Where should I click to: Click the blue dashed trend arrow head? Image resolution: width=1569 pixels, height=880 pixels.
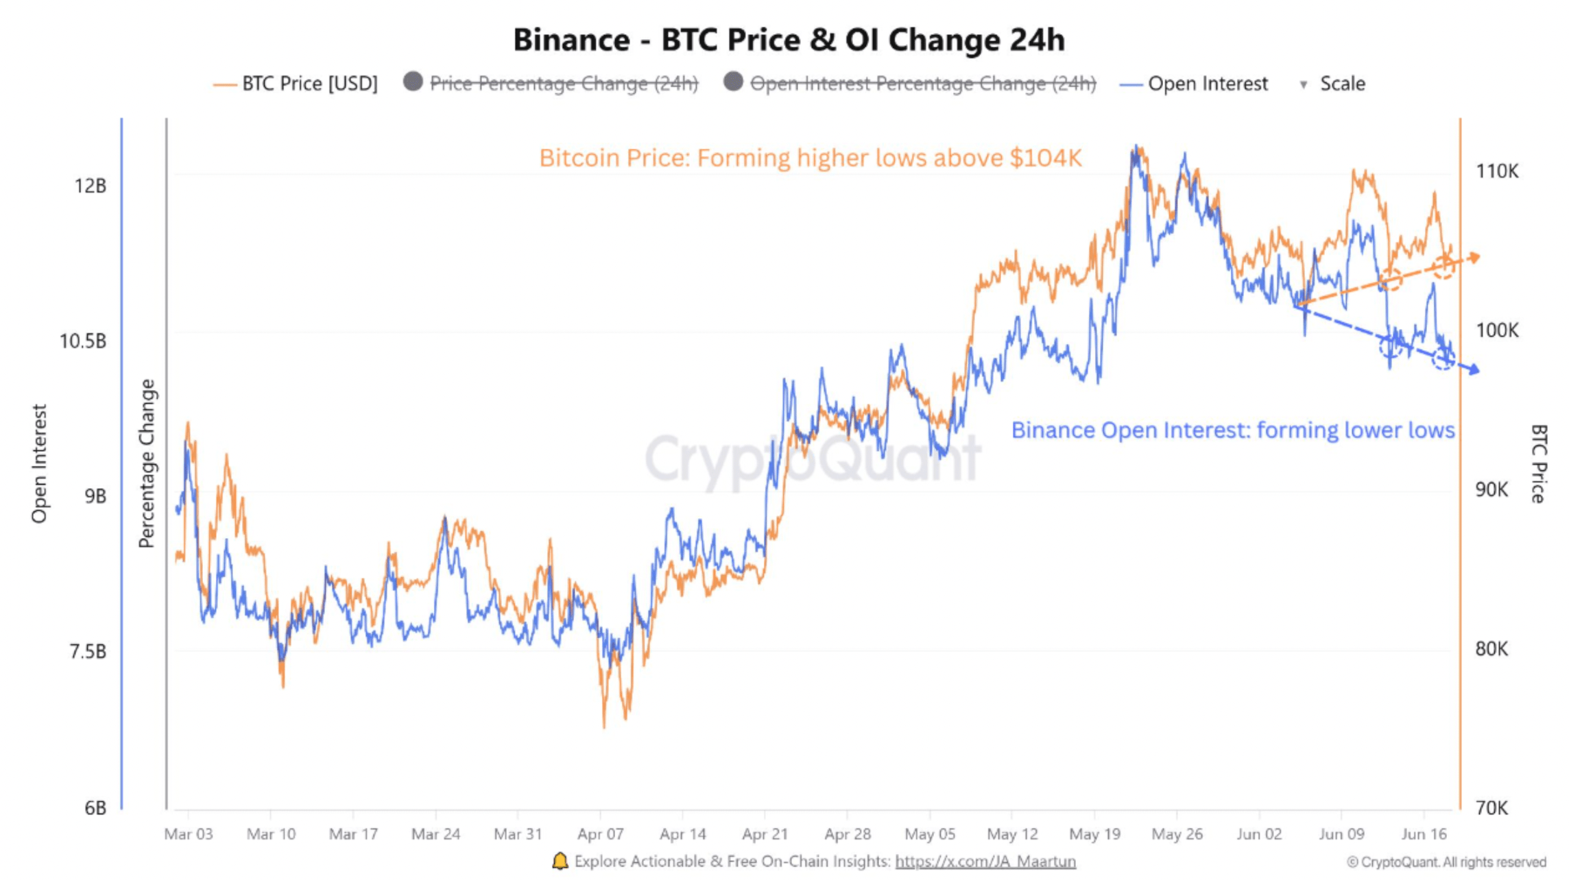[1472, 369]
